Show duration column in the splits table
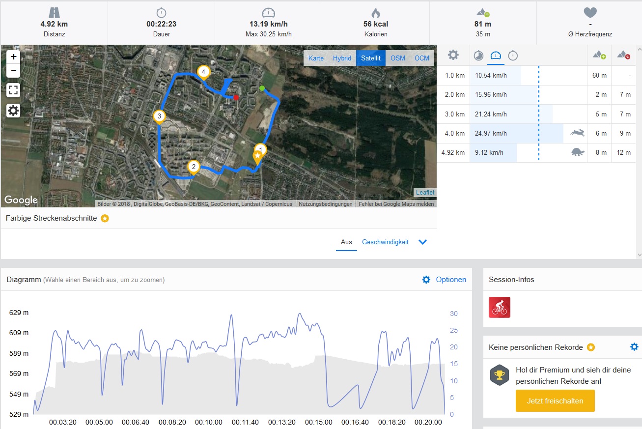Screen dimensions: 642x429 pos(513,56)
